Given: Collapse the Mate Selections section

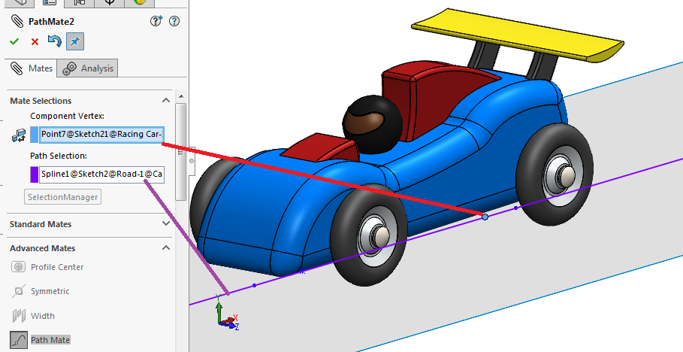Looking at the screenshot, I should coord(166,100).
